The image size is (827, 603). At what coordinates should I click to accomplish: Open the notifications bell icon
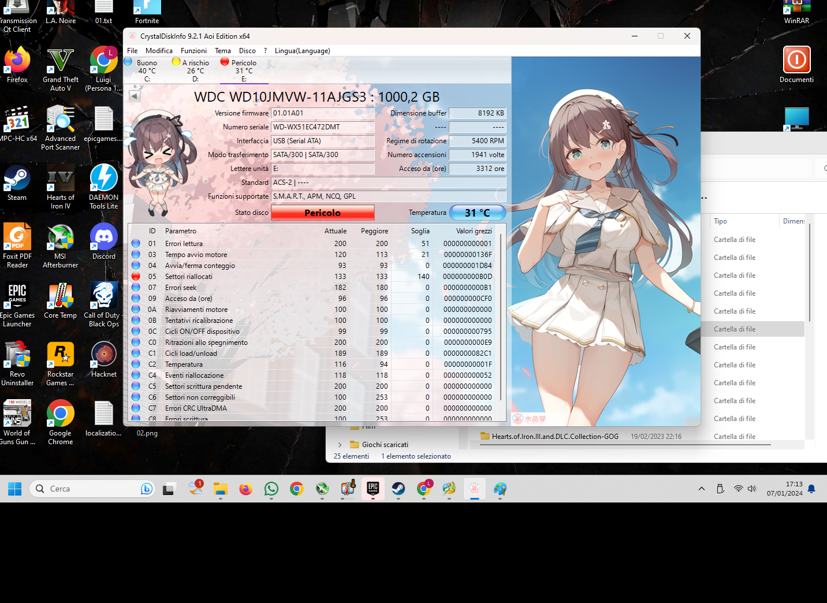[811, 489]
